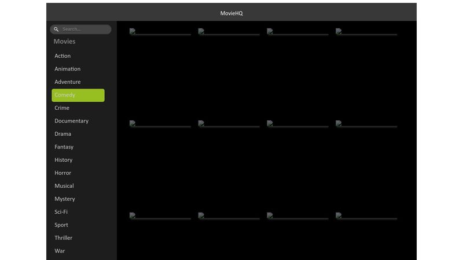Select the Sport genre
The height and width of the screenshot is (260, 463).
61,225
